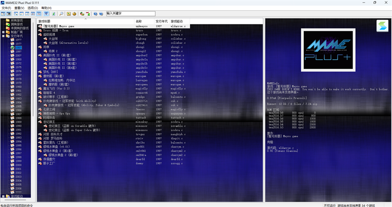Select the 1976 year folder in tree
The width and height of the screenshot is (392, 207).
[x=18, y=71]
